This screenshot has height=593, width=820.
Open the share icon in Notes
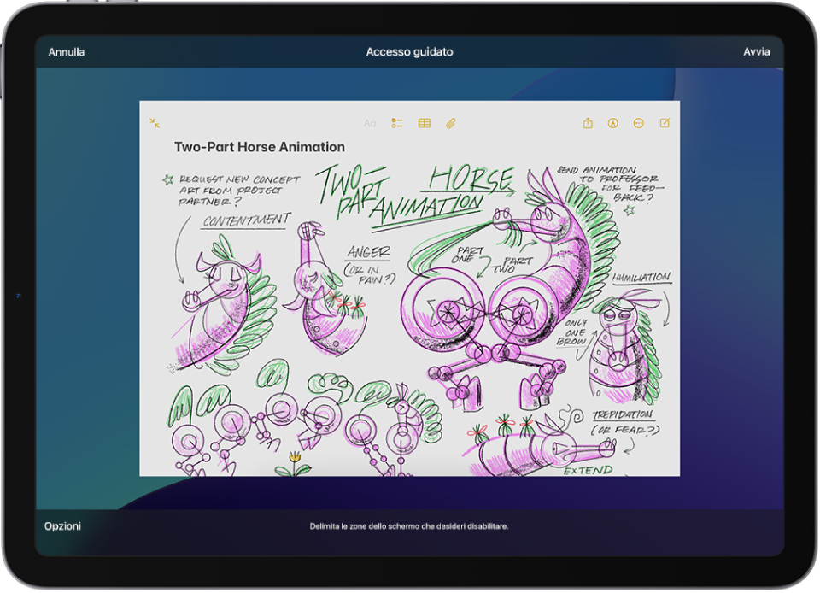(x=588, y=123)
